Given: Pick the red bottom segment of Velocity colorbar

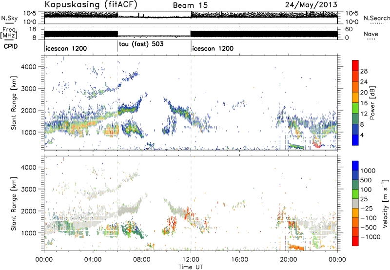Looking at the screenshot, I should tap(355, 241).
